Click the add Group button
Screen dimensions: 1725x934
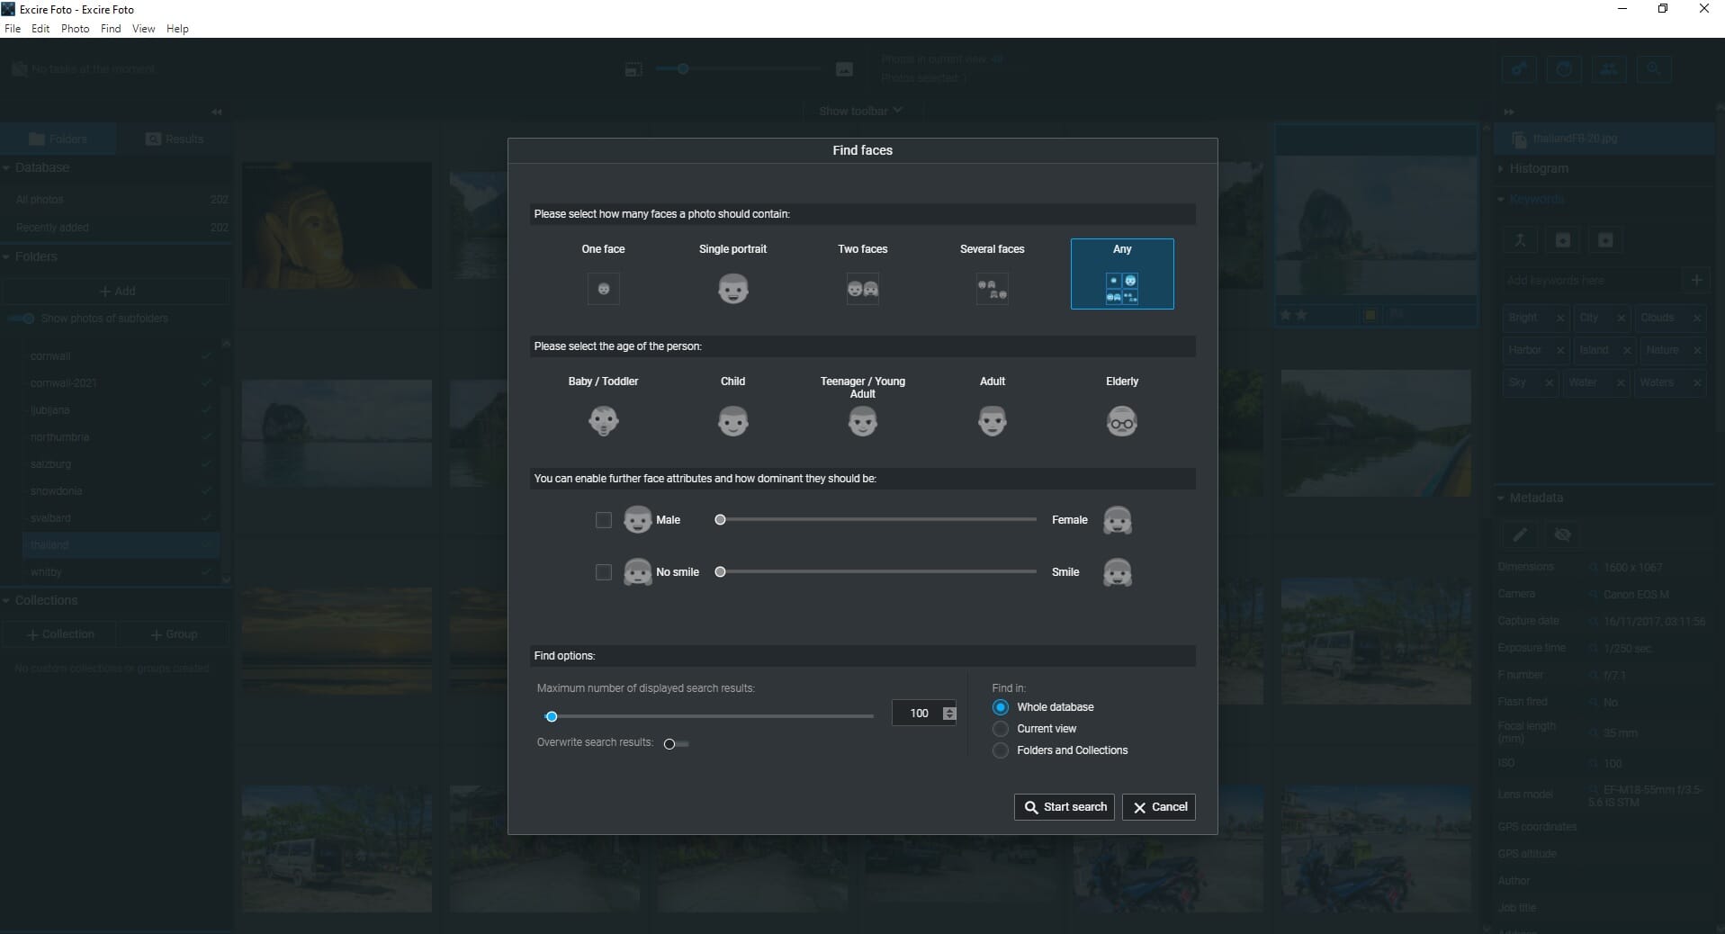click(173, 634)
